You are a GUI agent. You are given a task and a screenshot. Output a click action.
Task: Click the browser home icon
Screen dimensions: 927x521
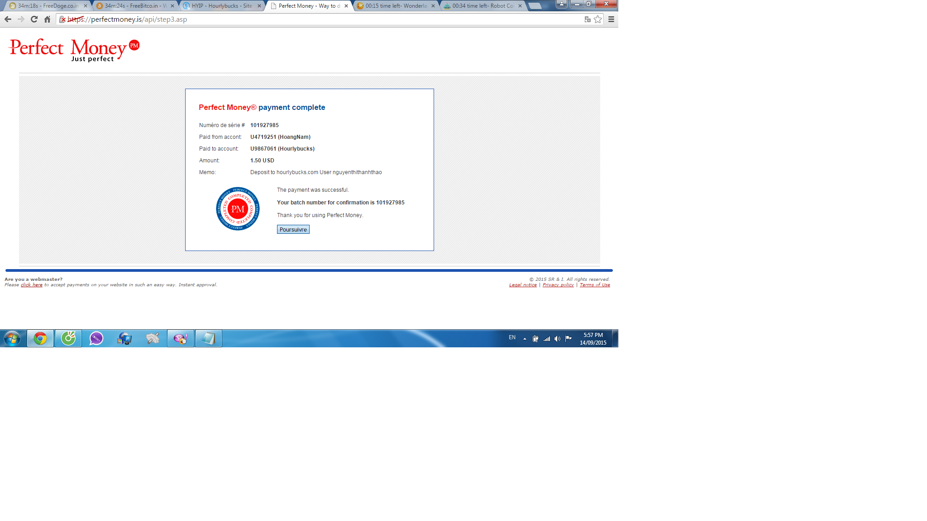(47, 19)
